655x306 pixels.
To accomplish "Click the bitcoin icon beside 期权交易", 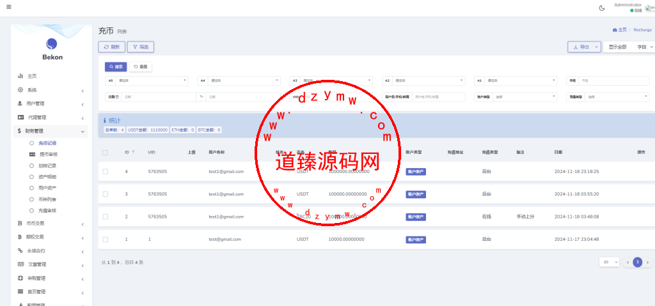I will click(x=20, y=237).
